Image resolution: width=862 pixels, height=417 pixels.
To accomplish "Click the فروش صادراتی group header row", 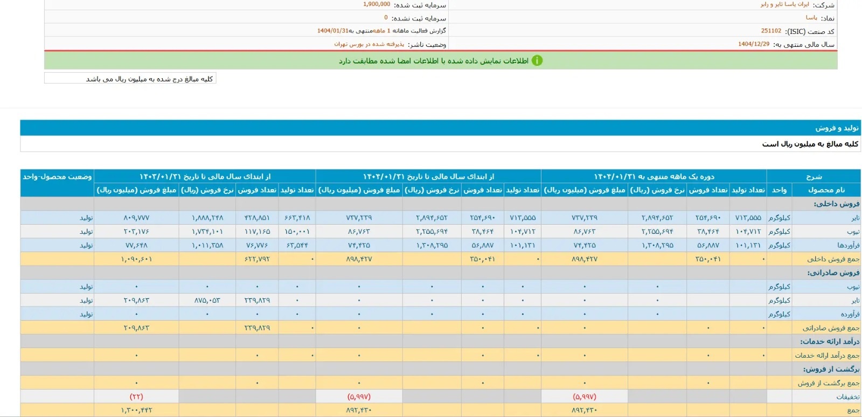I will [x=833, y=273].
